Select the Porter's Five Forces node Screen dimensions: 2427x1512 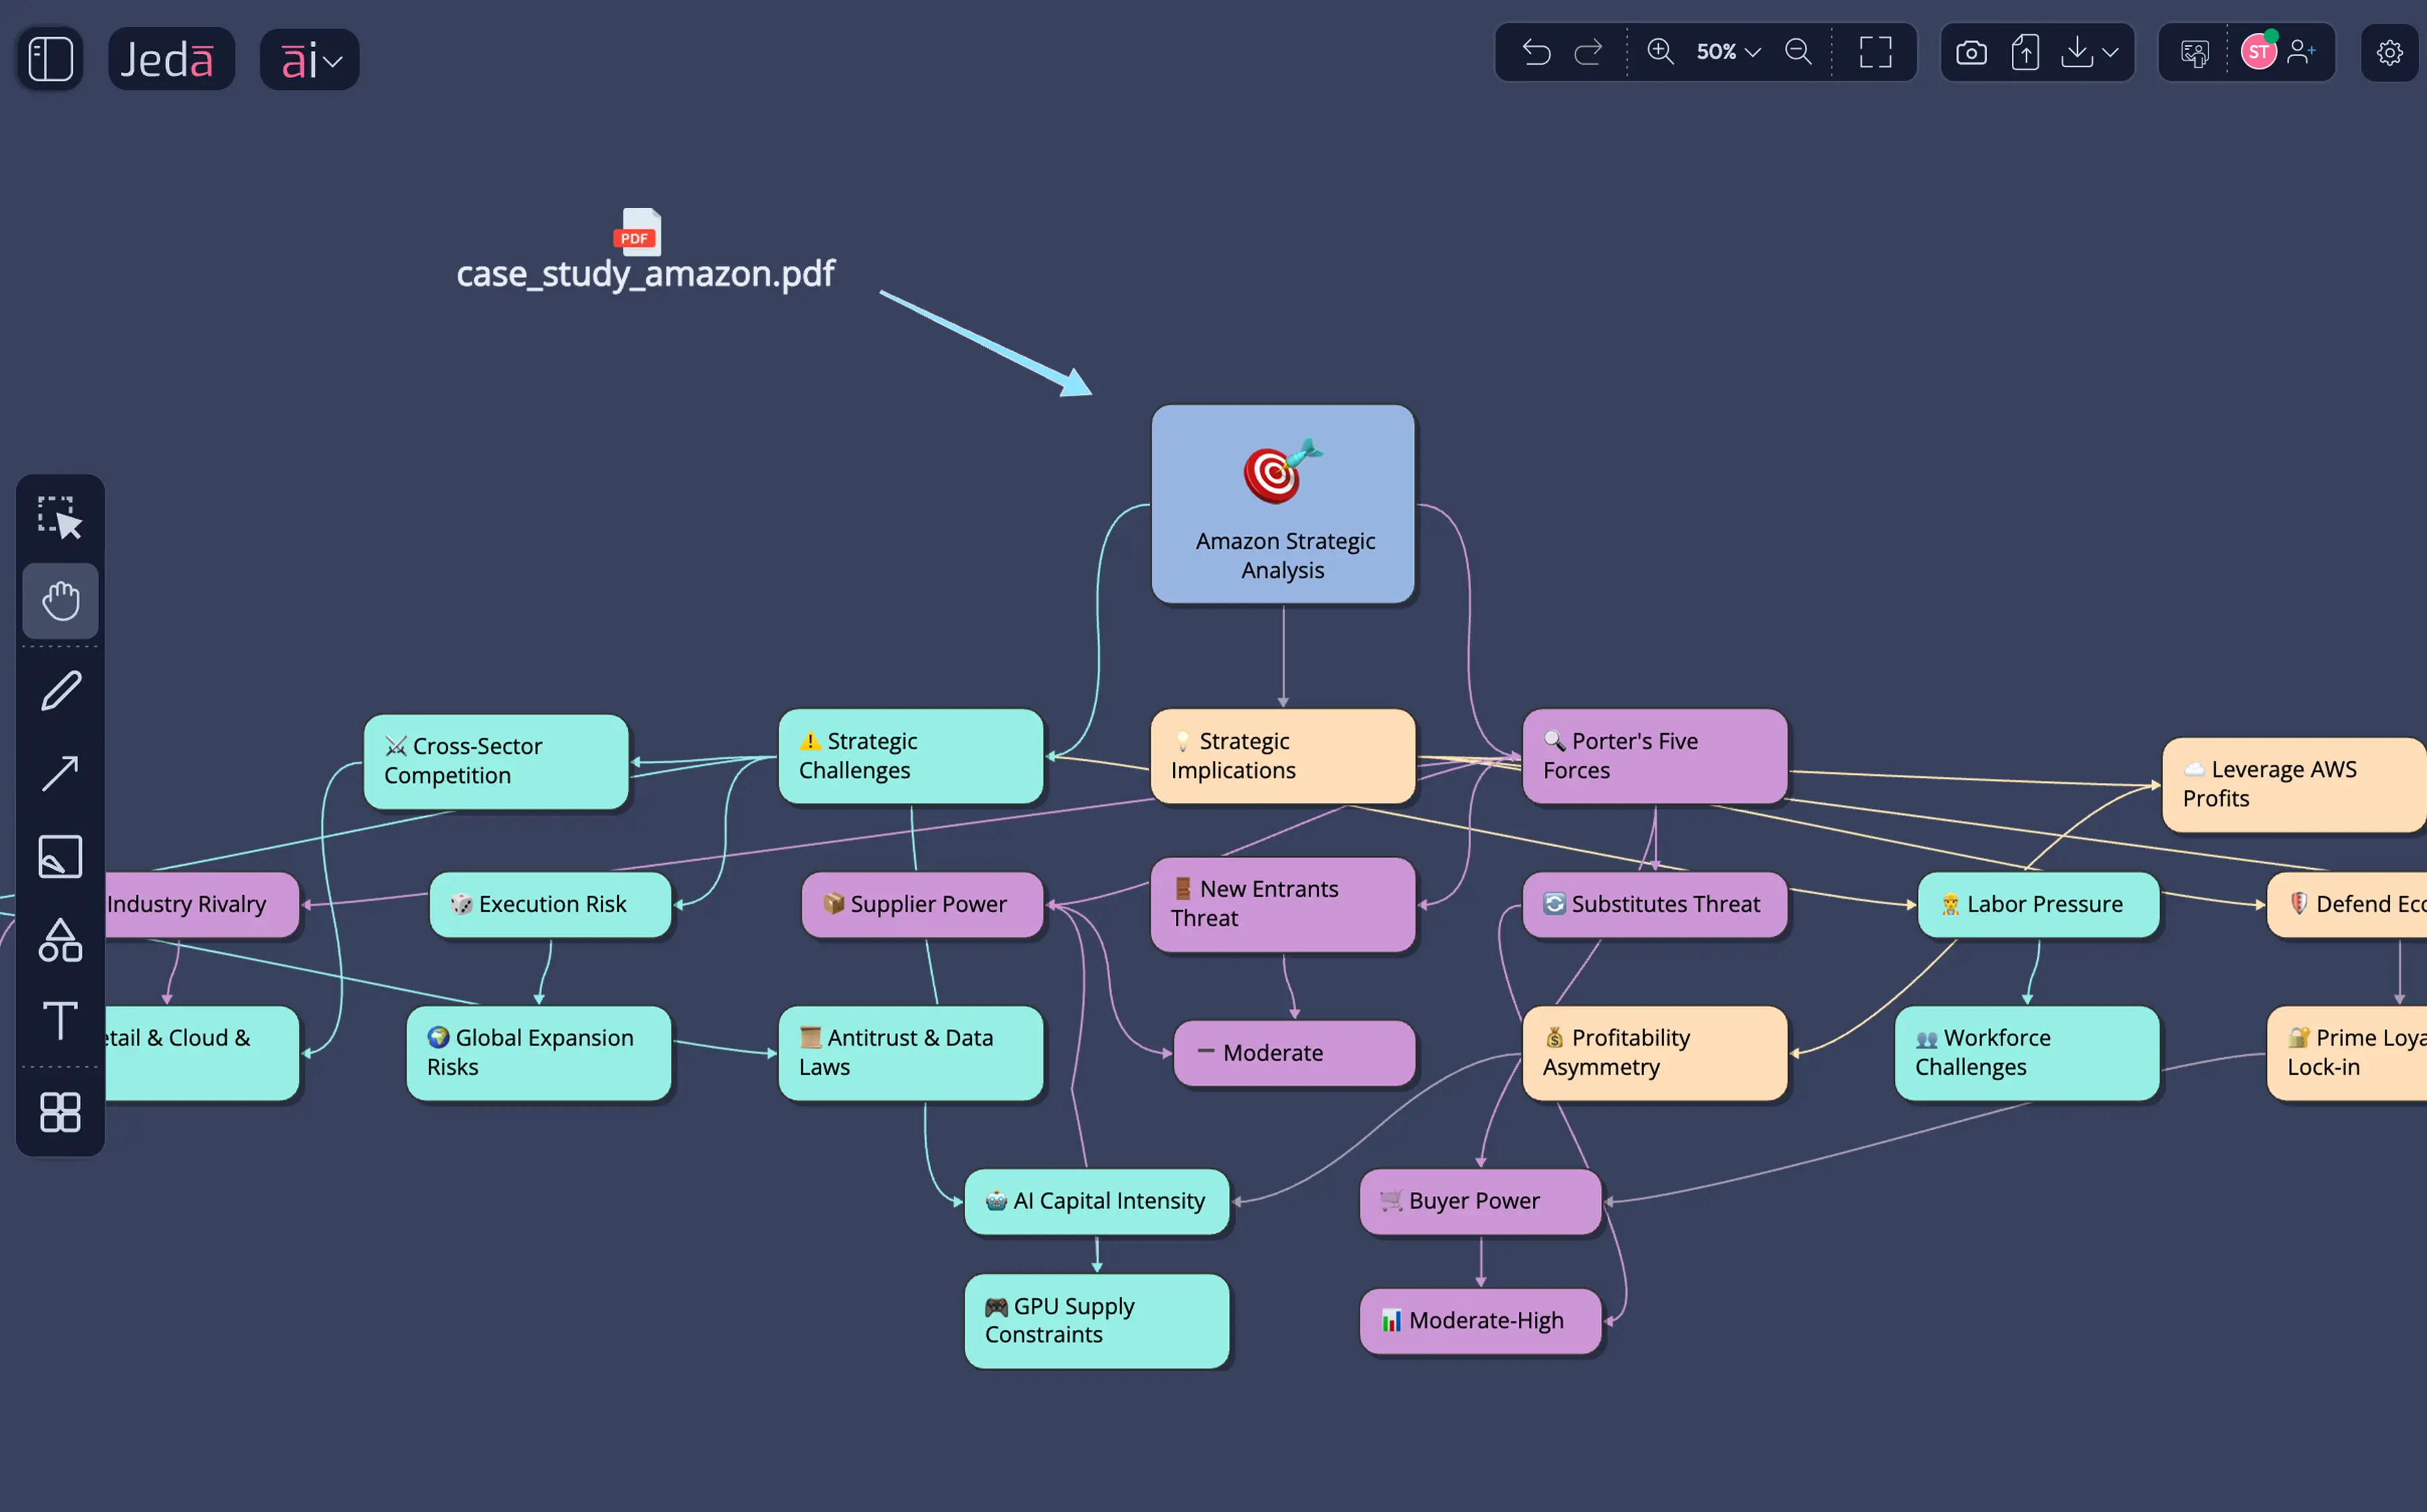tap(1655, 756)
